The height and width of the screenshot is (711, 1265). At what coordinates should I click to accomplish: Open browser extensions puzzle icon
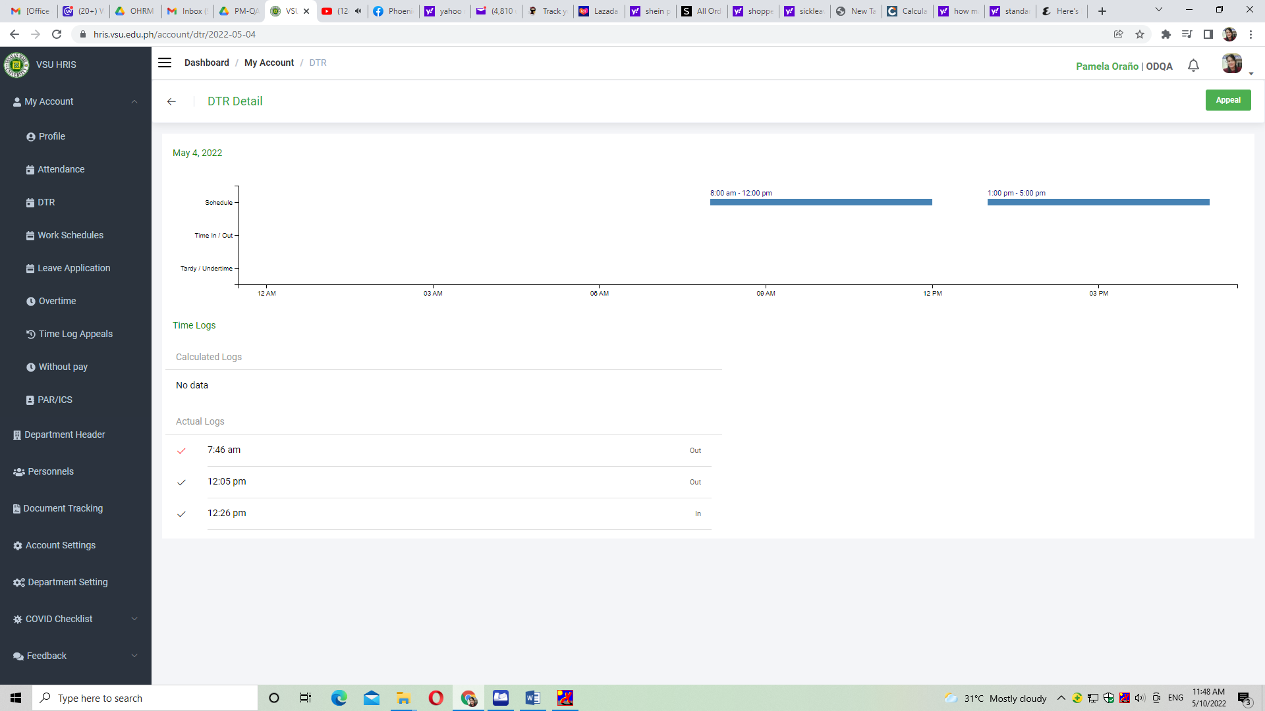pos(1166,34)
